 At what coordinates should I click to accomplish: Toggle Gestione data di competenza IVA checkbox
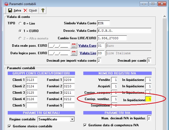tap(85, 125)
